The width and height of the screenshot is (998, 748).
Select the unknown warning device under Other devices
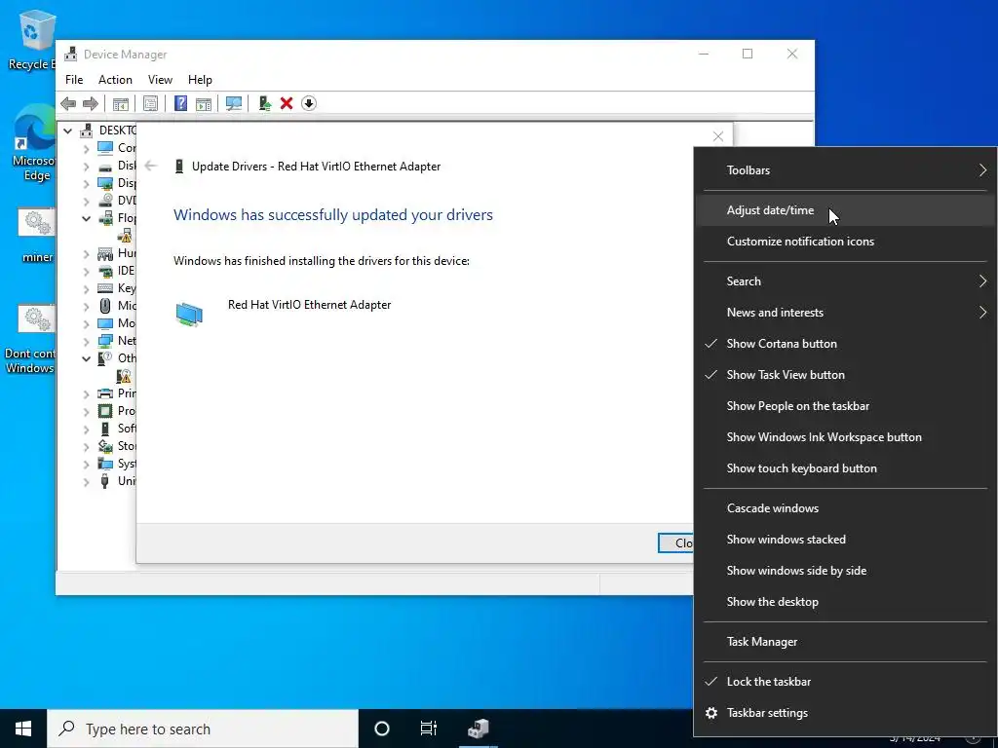[125, 376]
